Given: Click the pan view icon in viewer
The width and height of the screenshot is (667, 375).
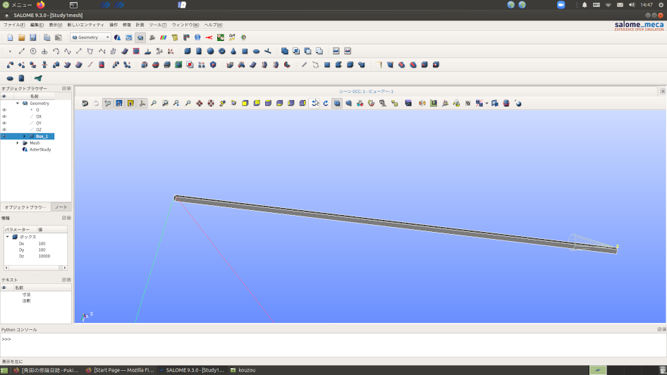Looking at the screenshot, I should click(x=200, y=104).
